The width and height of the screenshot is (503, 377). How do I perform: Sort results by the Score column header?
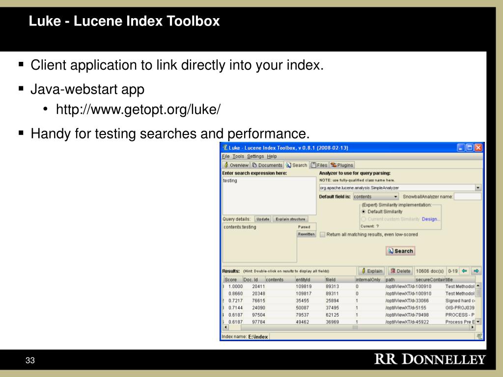pyautogui.click(x=232, y=279)
